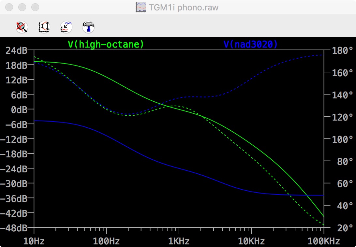This screenshot has height=247, width=356.
Task: Open the control panel hammer icon
Action: [x=88, y=27]
